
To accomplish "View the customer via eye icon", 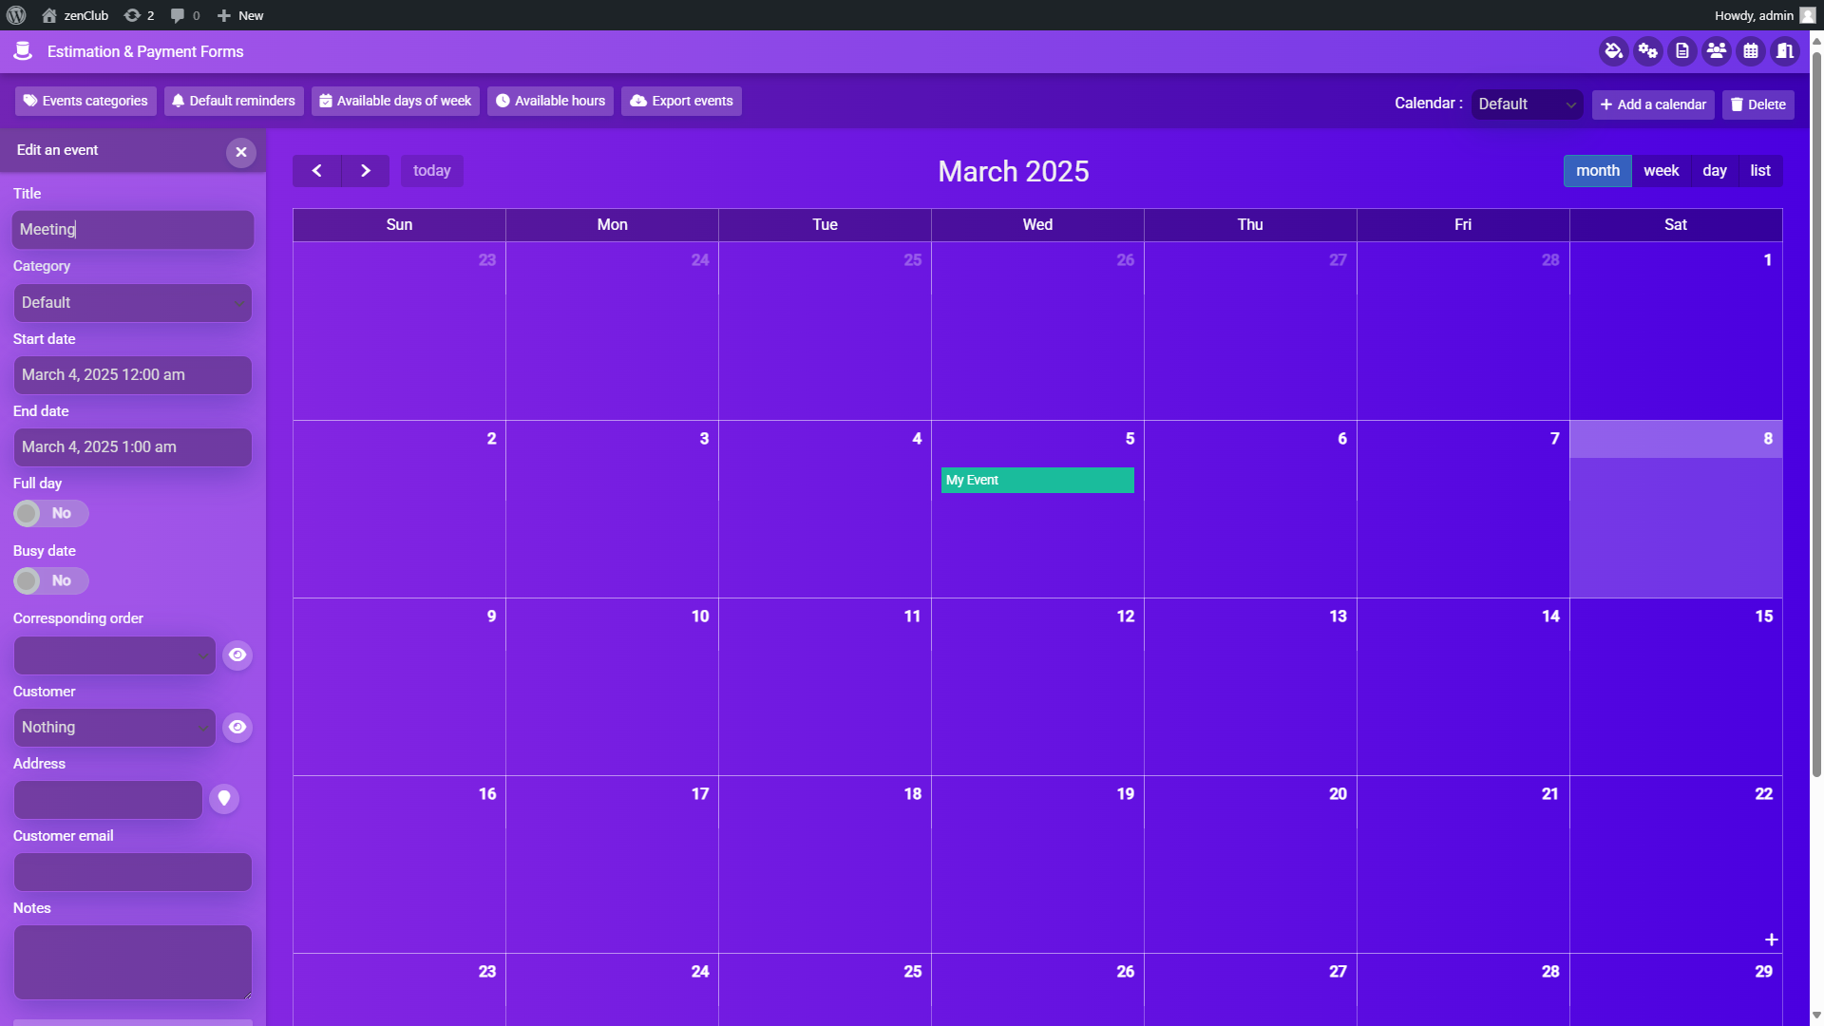I will click(237, 728).
